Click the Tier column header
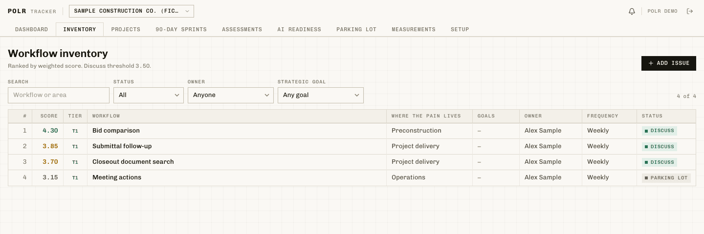This screenshot has width=704, height=234. tap(75, 116)
